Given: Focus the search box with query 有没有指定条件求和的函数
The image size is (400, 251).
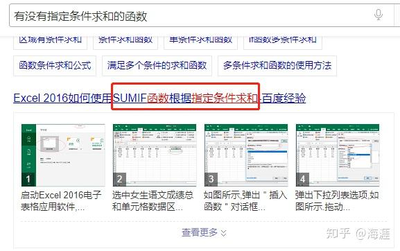Looking at the screenshot, I should tap(202, 15).
